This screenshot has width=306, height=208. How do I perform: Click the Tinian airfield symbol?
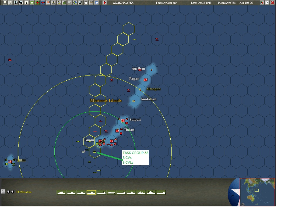121,129
